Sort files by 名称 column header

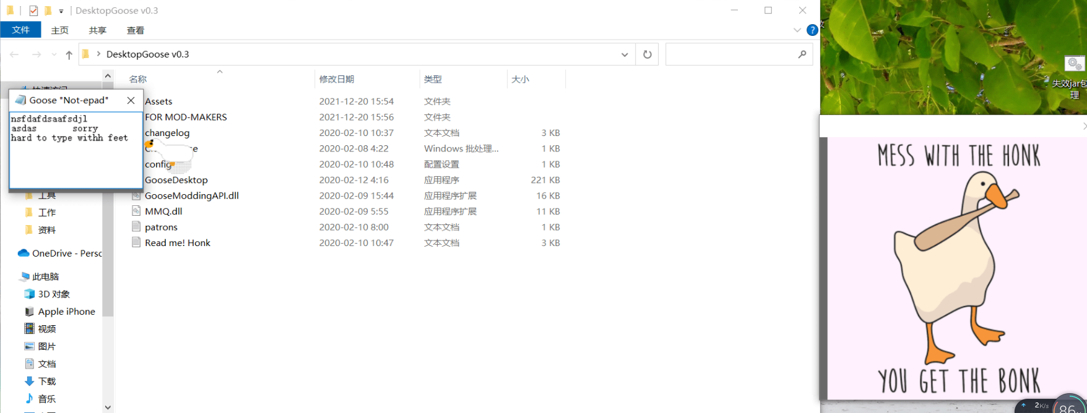[x=138, y=79]
